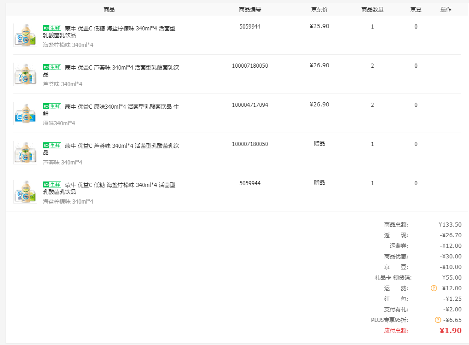The width and height of the screenshot is (469, 345).
Task: Open thumbnail of the 赠品 海盐柠檬味 product
Action: tap(25, 192)
